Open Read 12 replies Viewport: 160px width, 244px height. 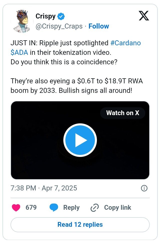click(x=80, y=224)
